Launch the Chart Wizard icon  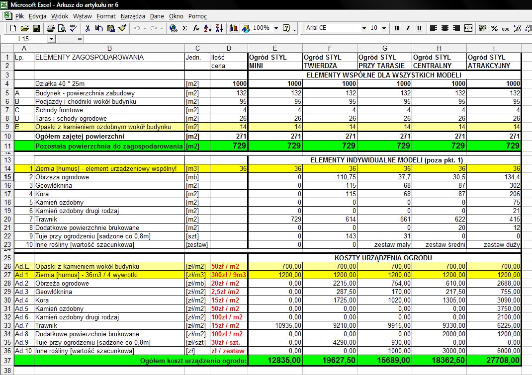tap(234, 28)
